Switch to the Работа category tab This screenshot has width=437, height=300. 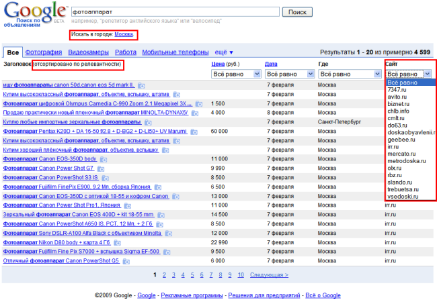click(x=126, y=52)
